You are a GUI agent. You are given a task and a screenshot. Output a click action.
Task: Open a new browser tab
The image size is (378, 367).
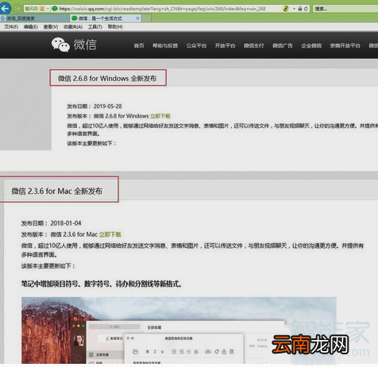pyautogui.click(x=146, y=18)
